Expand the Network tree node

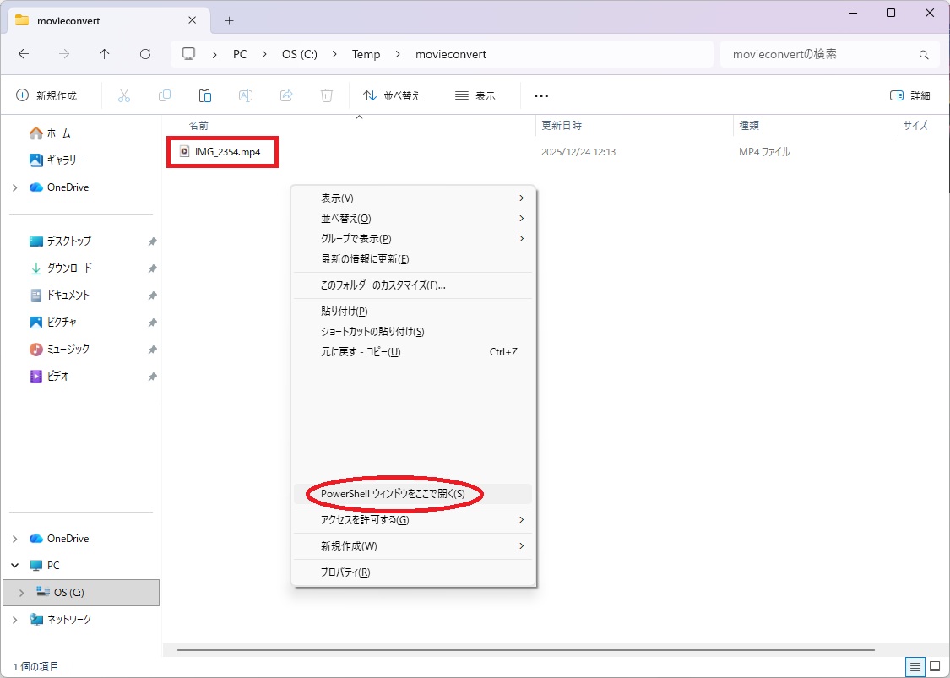pos(14,620)
